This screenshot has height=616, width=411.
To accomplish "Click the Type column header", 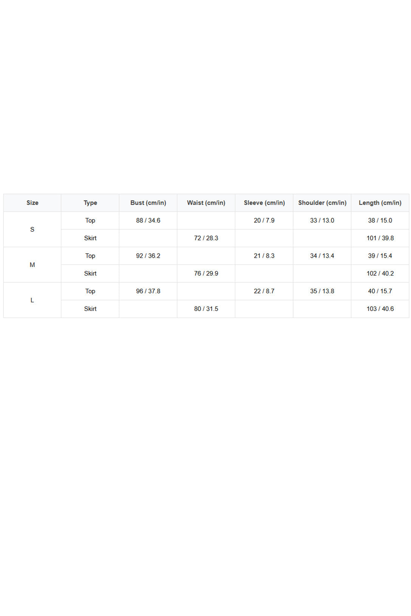I will (x=90, y=203).
